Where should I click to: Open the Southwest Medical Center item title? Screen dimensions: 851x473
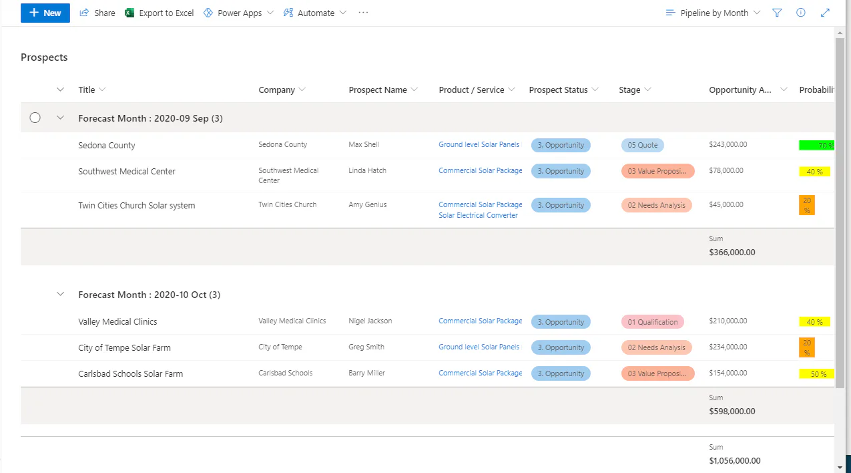[127, 171]
